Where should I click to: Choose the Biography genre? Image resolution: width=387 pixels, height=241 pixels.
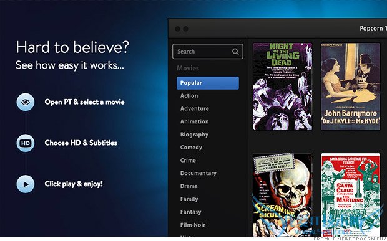194,135
